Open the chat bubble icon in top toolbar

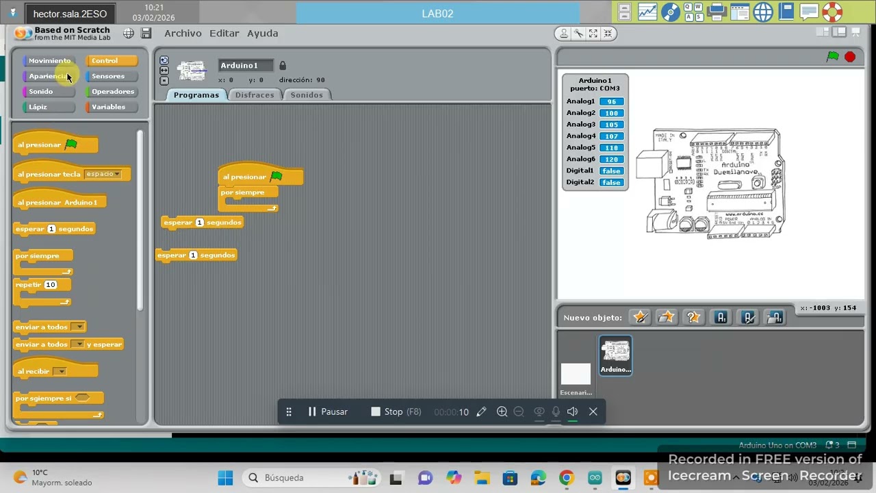[809, 12]
